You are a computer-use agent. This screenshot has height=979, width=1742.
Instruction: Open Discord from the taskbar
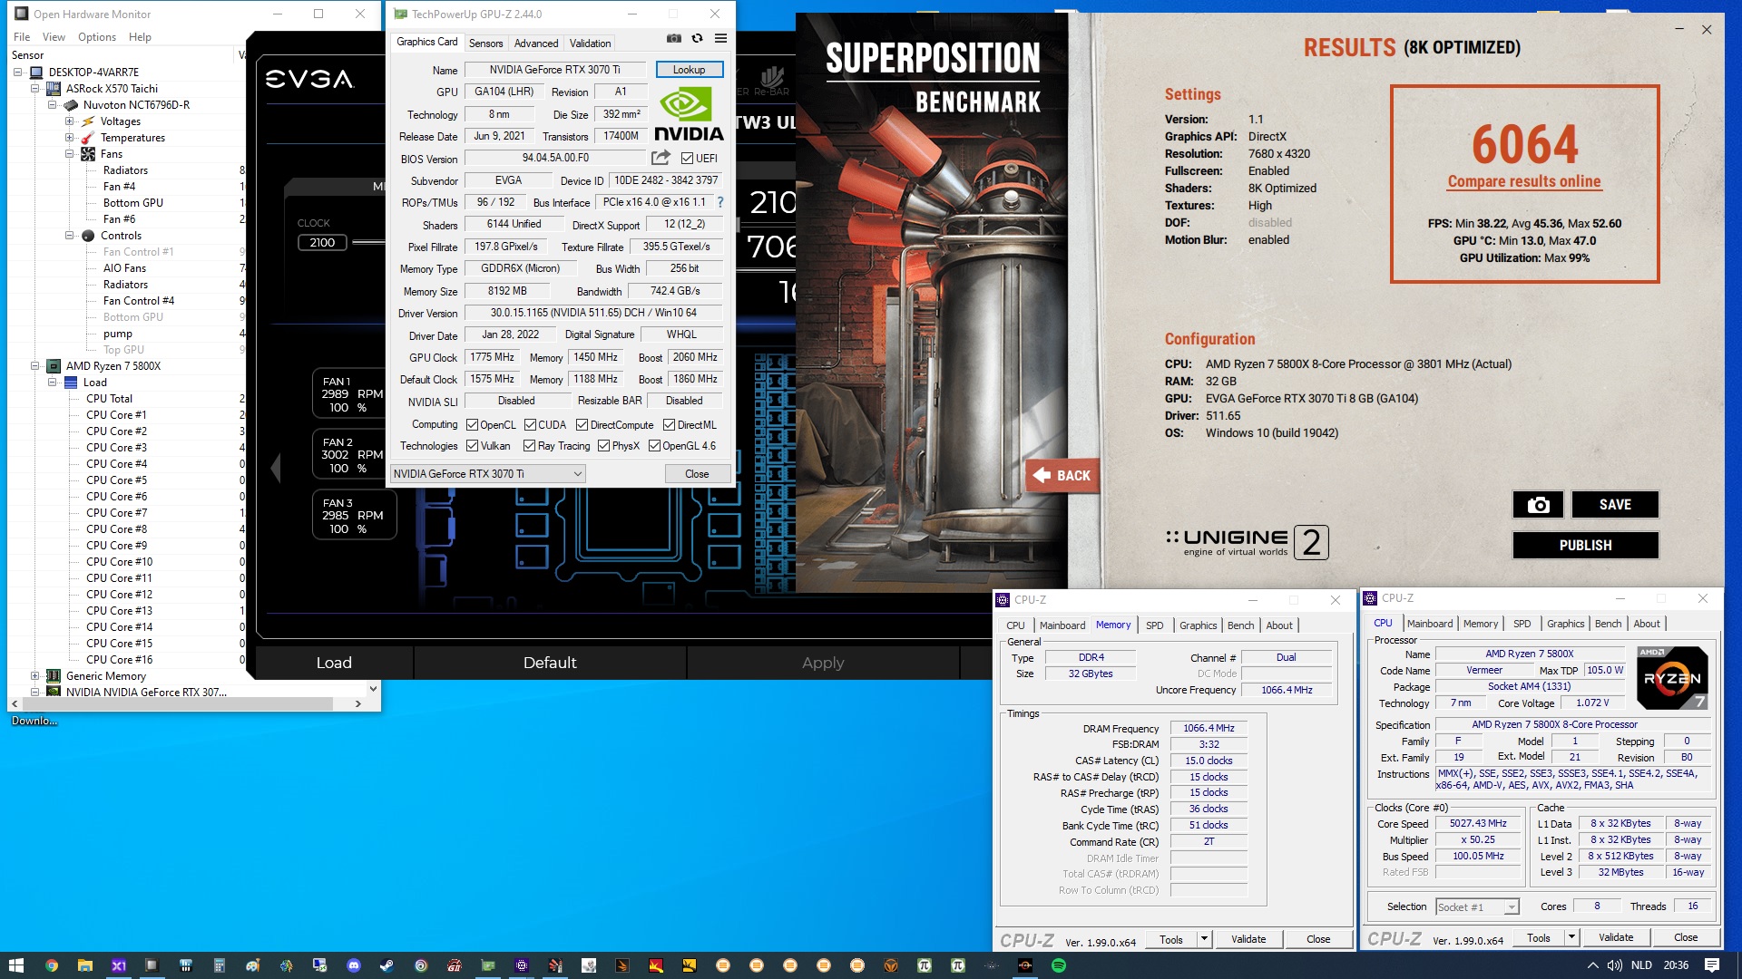354,965
